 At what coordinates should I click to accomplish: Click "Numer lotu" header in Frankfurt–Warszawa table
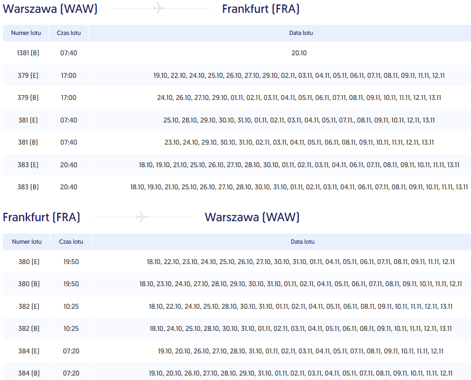[27, 242]
